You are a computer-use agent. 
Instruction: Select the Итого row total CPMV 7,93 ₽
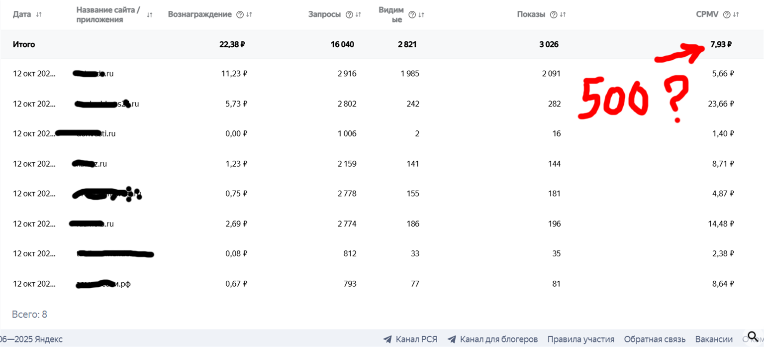[x=721, y=44]
